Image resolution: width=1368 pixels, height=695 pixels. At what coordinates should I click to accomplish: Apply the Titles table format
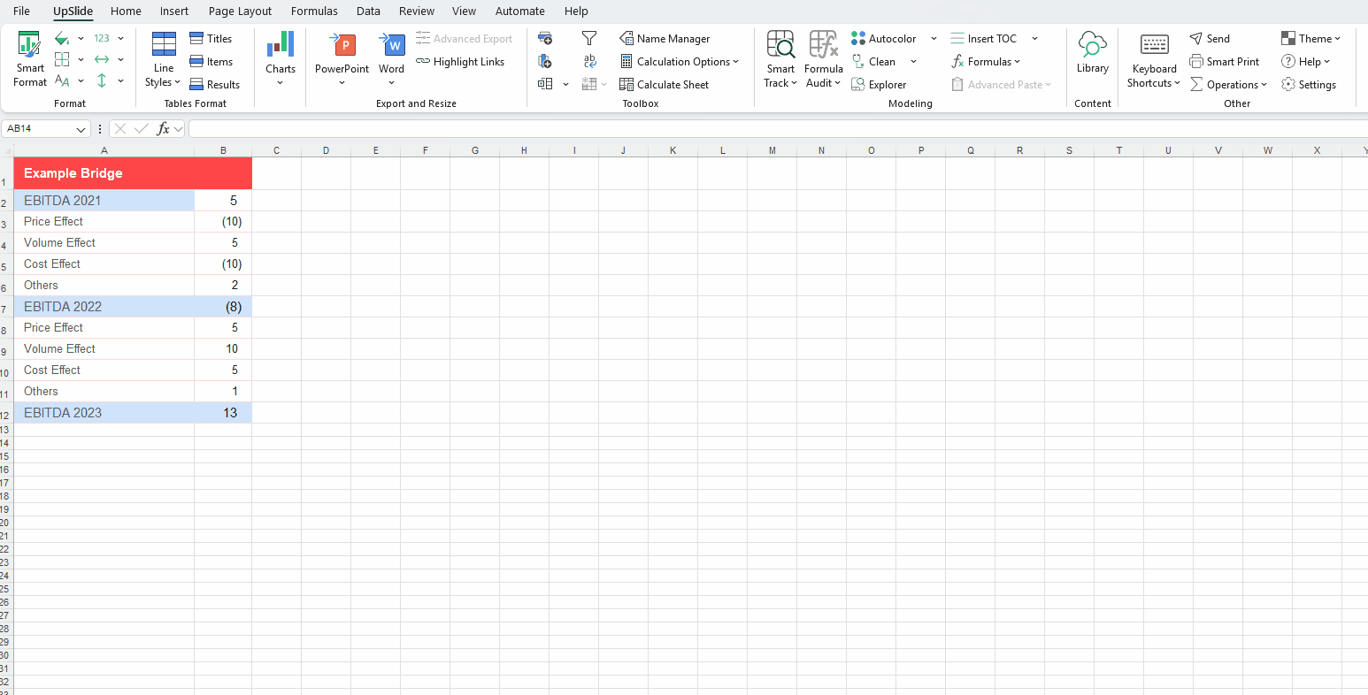coord(211,39)
